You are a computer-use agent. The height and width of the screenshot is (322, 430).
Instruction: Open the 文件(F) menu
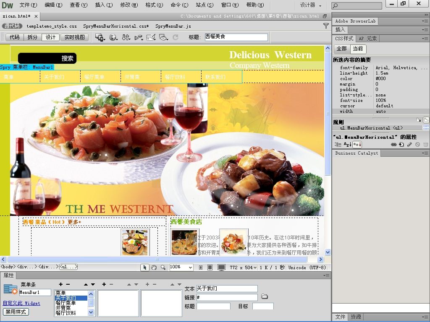click(x=28, y=5)
